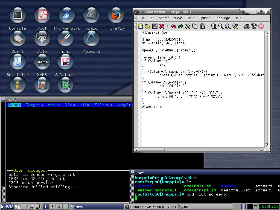Launch nano from the desktop icon
This screenshot has width=280, height=210.
65,38
